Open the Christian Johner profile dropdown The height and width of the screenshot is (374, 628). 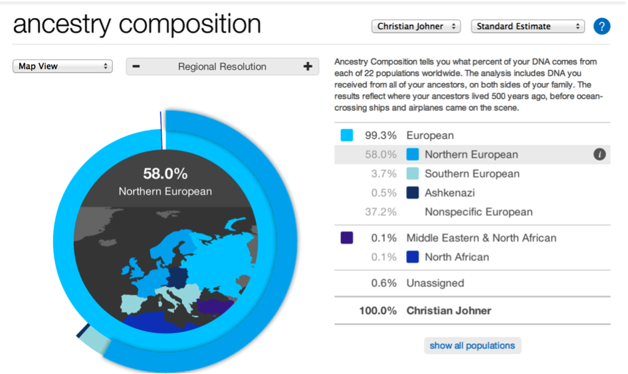click(x=416, y=27)
